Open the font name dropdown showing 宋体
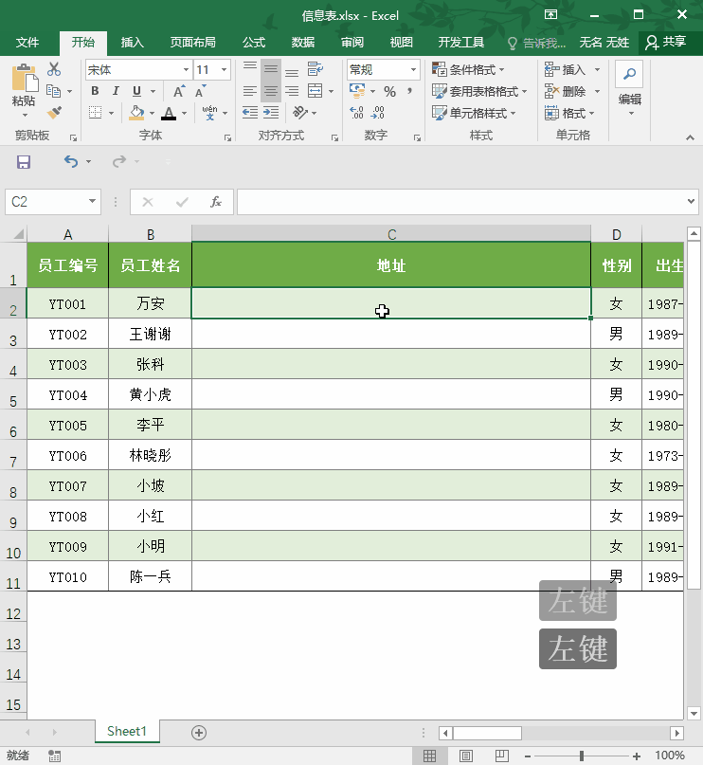 186,70
